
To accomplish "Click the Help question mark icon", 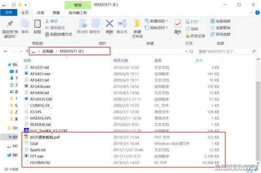I will 257,13.
